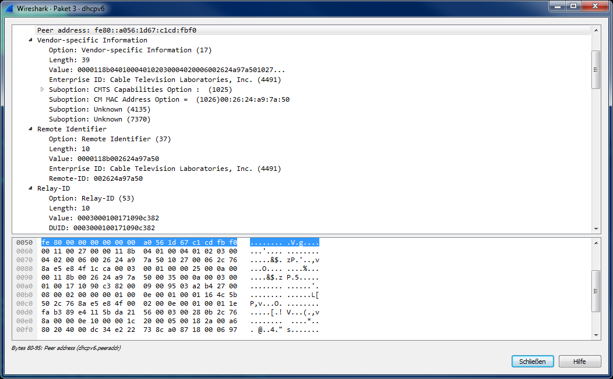
Task: Collapse the Vendor-specific Information tree node
Action: tap(31, 40)
